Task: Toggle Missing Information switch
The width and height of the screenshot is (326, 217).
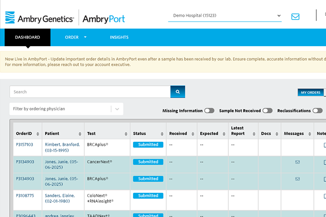Action: tap(209, 110)
